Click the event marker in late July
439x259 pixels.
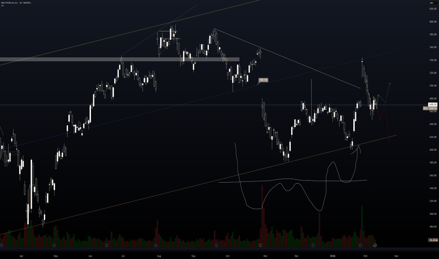156,245
